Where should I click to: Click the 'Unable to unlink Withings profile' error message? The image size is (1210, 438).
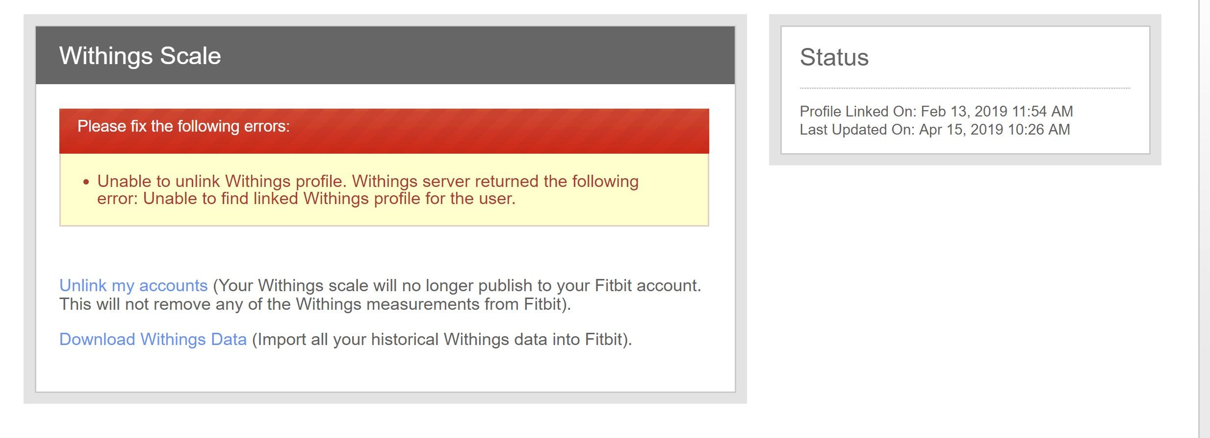point(368,182)
